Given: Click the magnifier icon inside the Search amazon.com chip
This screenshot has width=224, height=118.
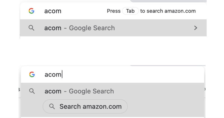Looking at the screenshot, I should pos(52,106).
